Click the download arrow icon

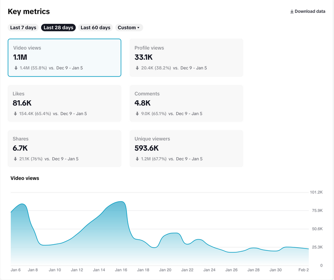(292, 12)
